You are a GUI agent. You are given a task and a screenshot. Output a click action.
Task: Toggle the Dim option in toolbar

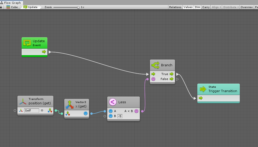198,7
